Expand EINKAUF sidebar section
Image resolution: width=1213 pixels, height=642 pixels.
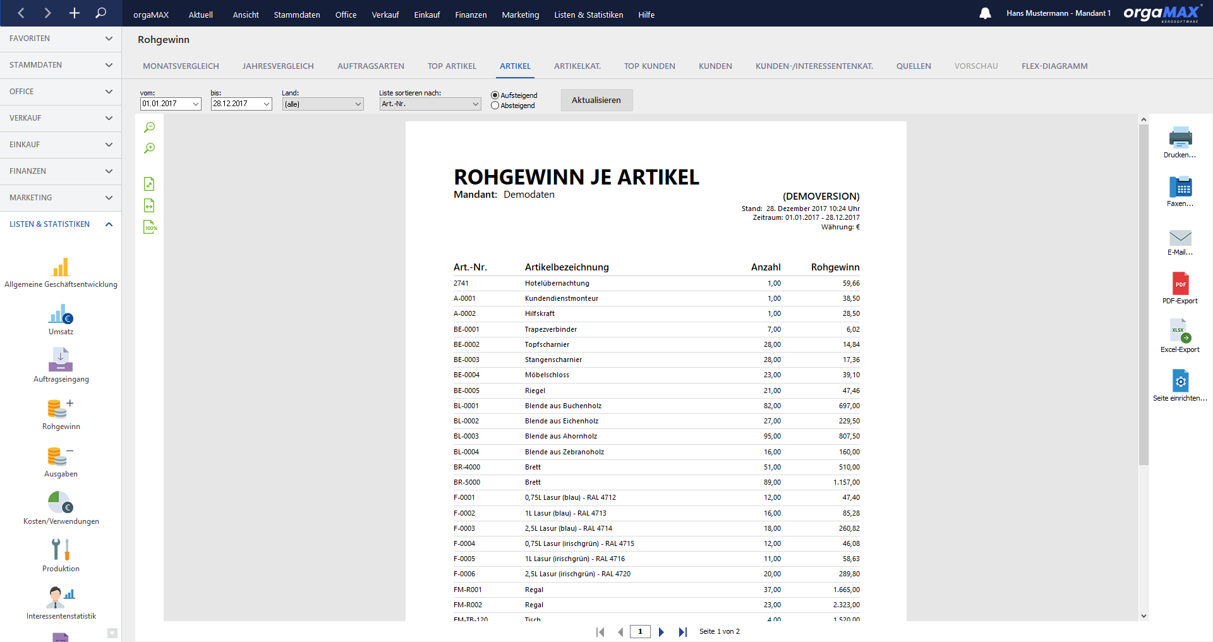click(61, 145)
